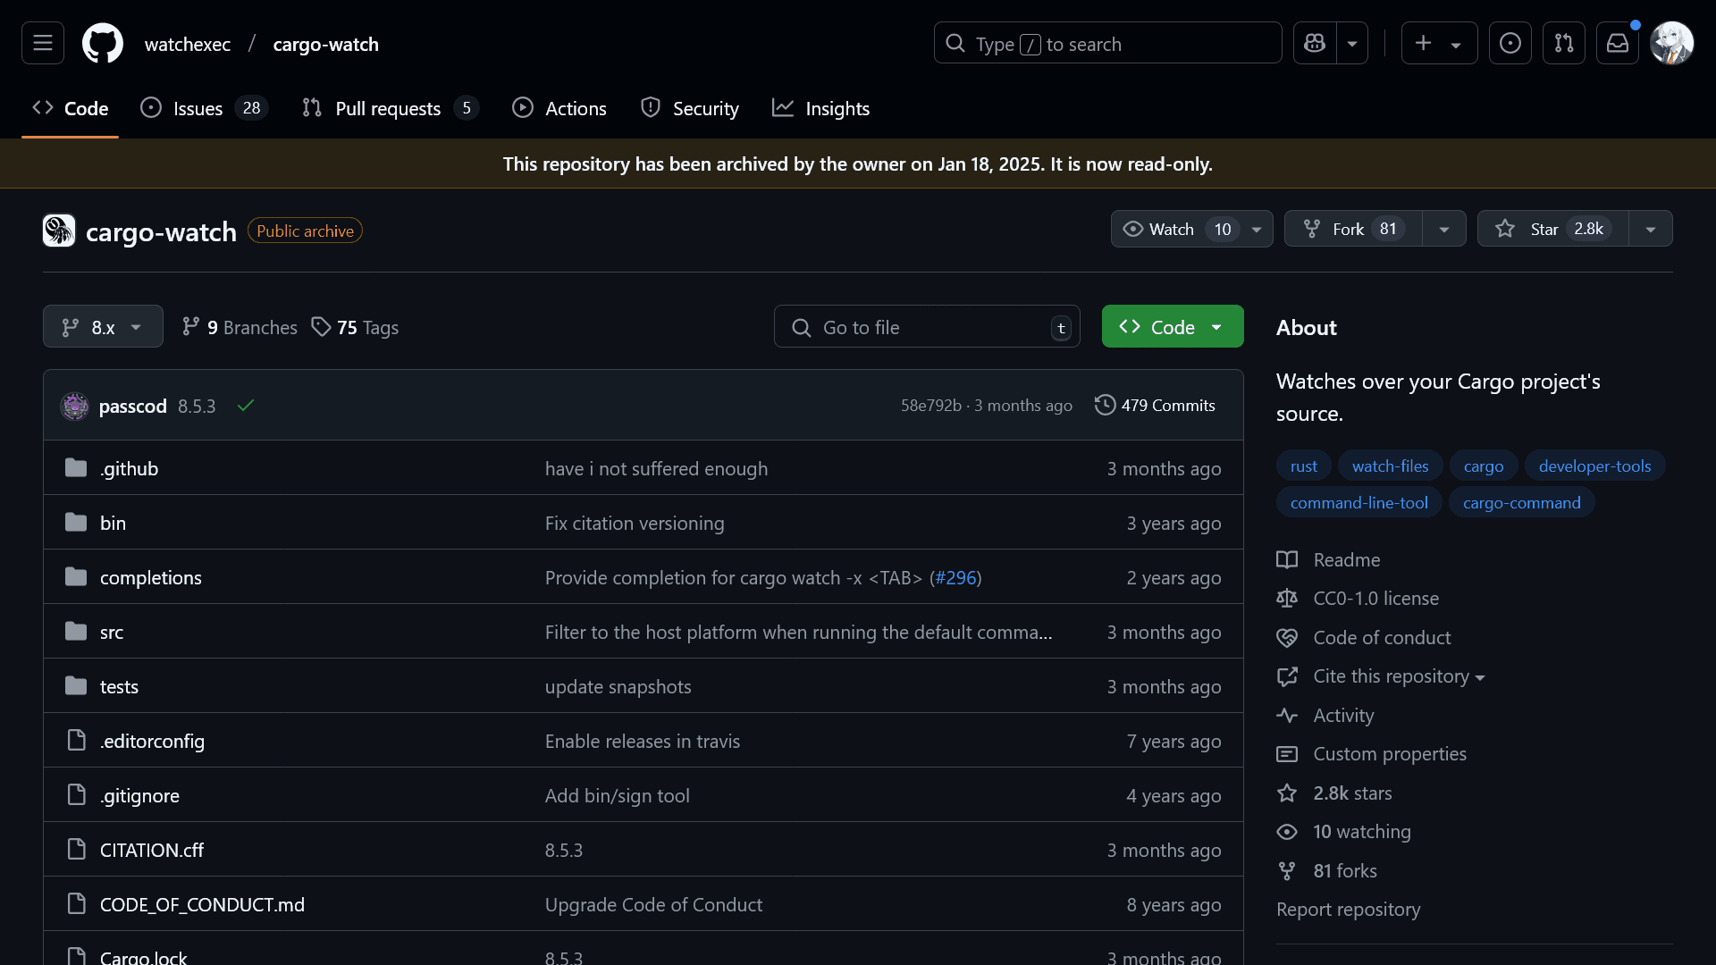The width and height of the screenshot is (1716, 965).
Task: Open the 8.5.3 latest commit message
Action: tap(197, 406)
